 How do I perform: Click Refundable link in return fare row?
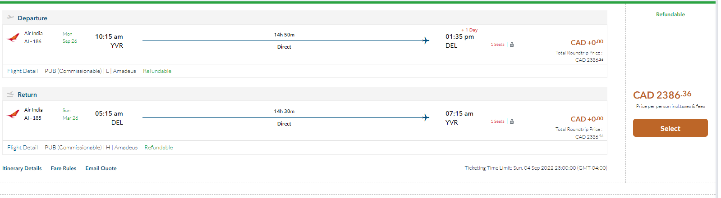159,148
